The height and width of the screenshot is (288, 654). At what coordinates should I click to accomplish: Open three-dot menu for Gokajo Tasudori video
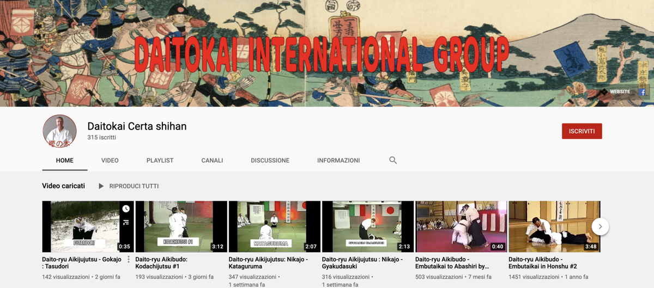[x=129, y=260]
